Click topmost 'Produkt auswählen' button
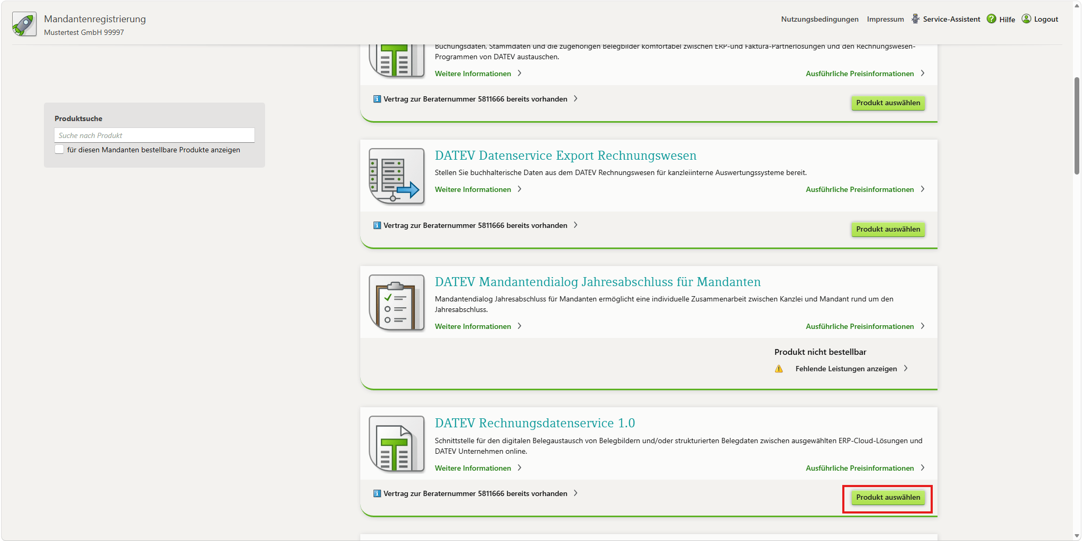This screenshot has width=1083, height=541. point(888,103)
